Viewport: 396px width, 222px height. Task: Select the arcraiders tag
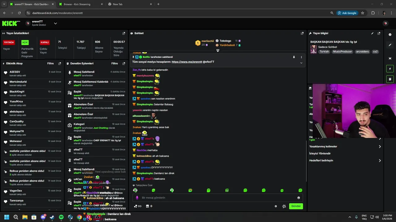[x=362, y=51]
